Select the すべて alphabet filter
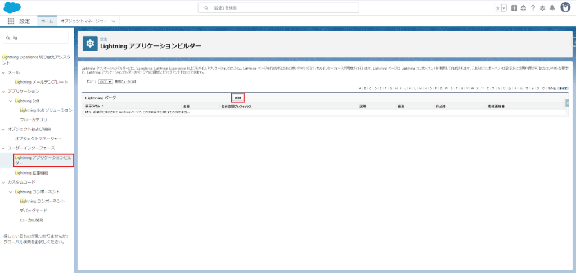The image size is (576, 273). tap(562, 88)
